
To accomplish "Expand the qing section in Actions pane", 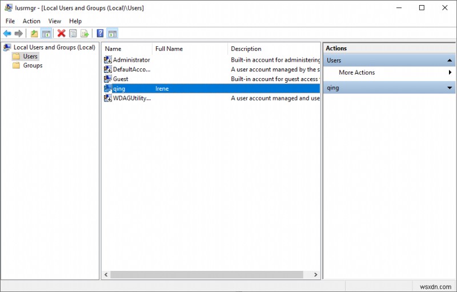I will pos(450,88).
